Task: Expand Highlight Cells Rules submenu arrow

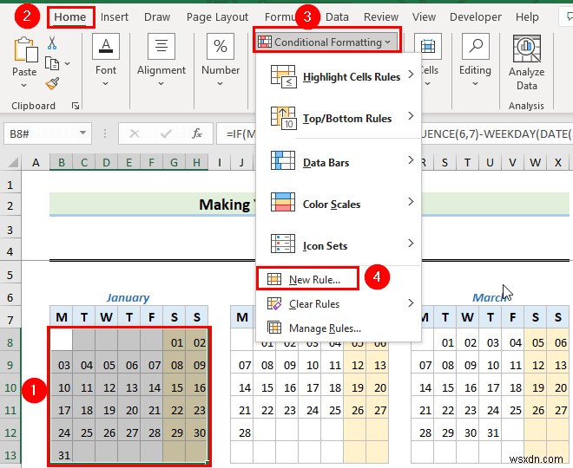Action: pos(412,74)
